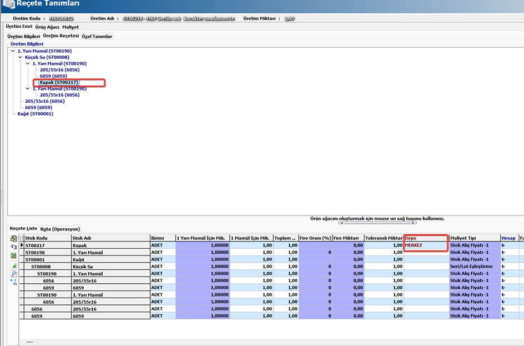Click the MERKEZ depo cell

click(426, 245)
